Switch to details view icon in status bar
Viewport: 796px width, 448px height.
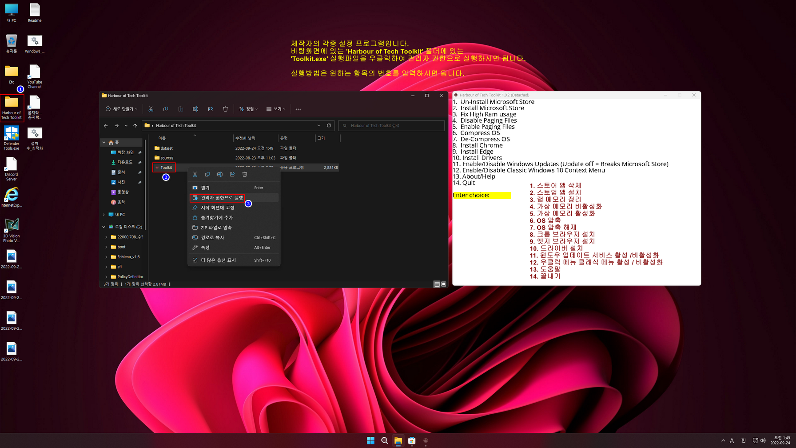(x=437, y=284)
